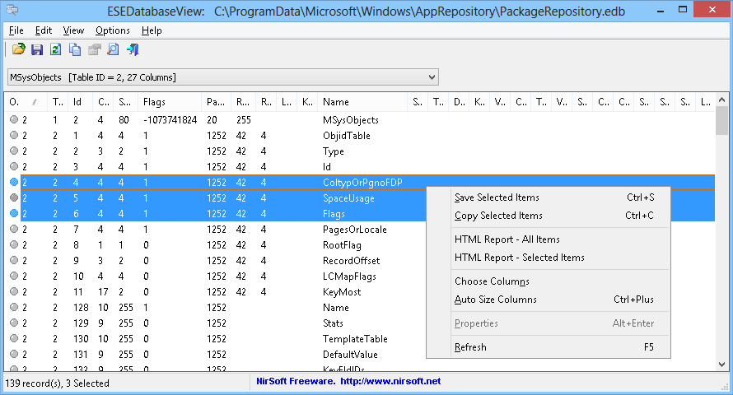
Task: Open the View menu
Action: click(x=73, y=30)
